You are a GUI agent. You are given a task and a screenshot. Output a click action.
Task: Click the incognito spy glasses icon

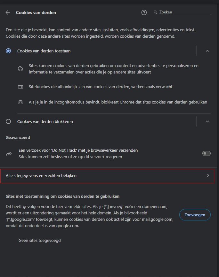click(20, 102)
